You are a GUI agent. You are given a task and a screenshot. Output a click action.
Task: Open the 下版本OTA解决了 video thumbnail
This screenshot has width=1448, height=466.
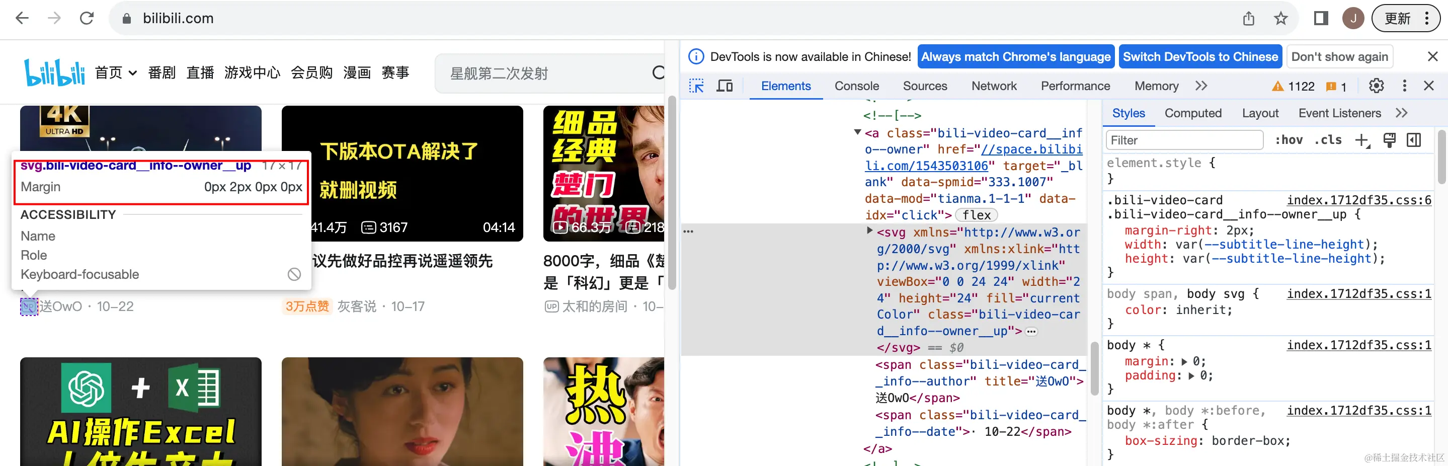(402, 174)
